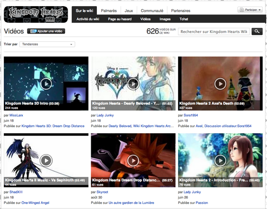267x209 pixels.
Task: Open the Dearly Beloved page link
Action: pos(120,126)
